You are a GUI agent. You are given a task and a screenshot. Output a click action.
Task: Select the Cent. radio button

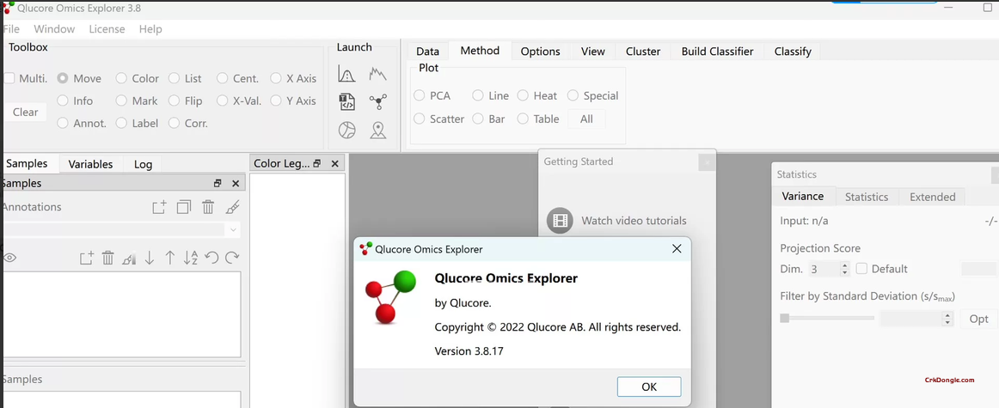click(x=223, y=78)
